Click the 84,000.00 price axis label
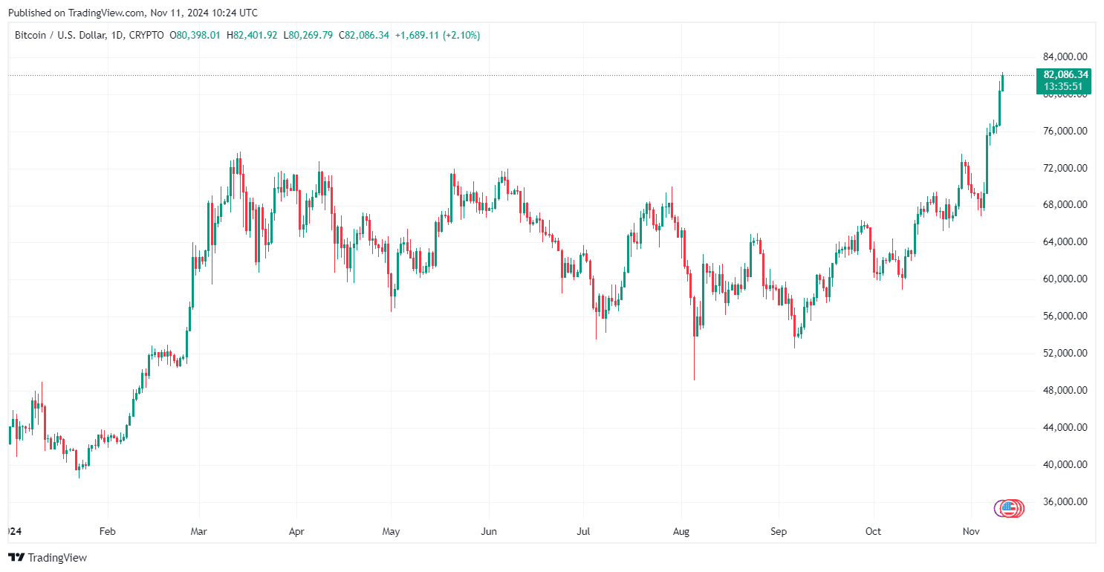This screenshot has height=572, width=1104. tap(1065, 56)
